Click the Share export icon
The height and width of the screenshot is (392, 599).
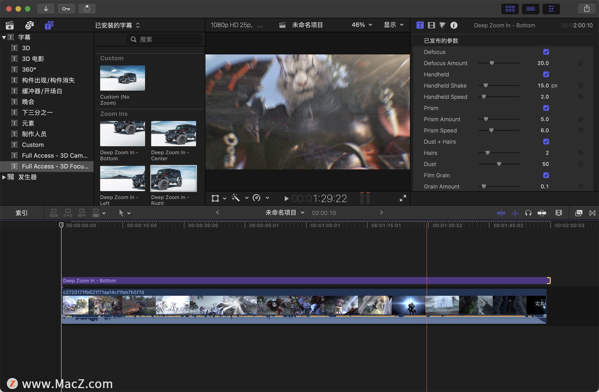click(587, 9)
